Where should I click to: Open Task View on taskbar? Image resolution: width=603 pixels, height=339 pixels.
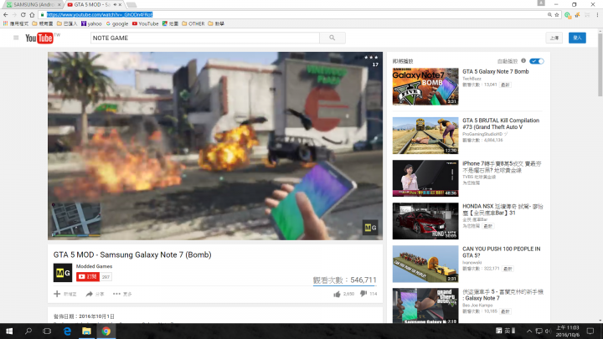point(47,331)
